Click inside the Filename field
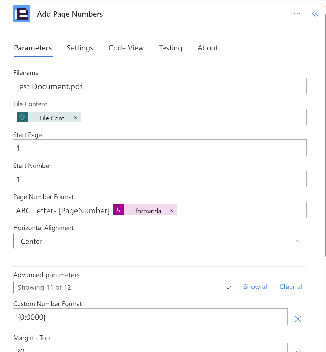The image size is (326, 352). click(160, 86)
